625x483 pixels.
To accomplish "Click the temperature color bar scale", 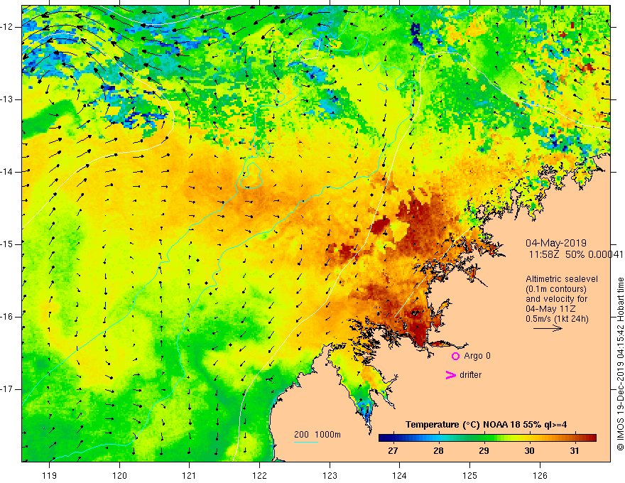I will click(487, 438).
